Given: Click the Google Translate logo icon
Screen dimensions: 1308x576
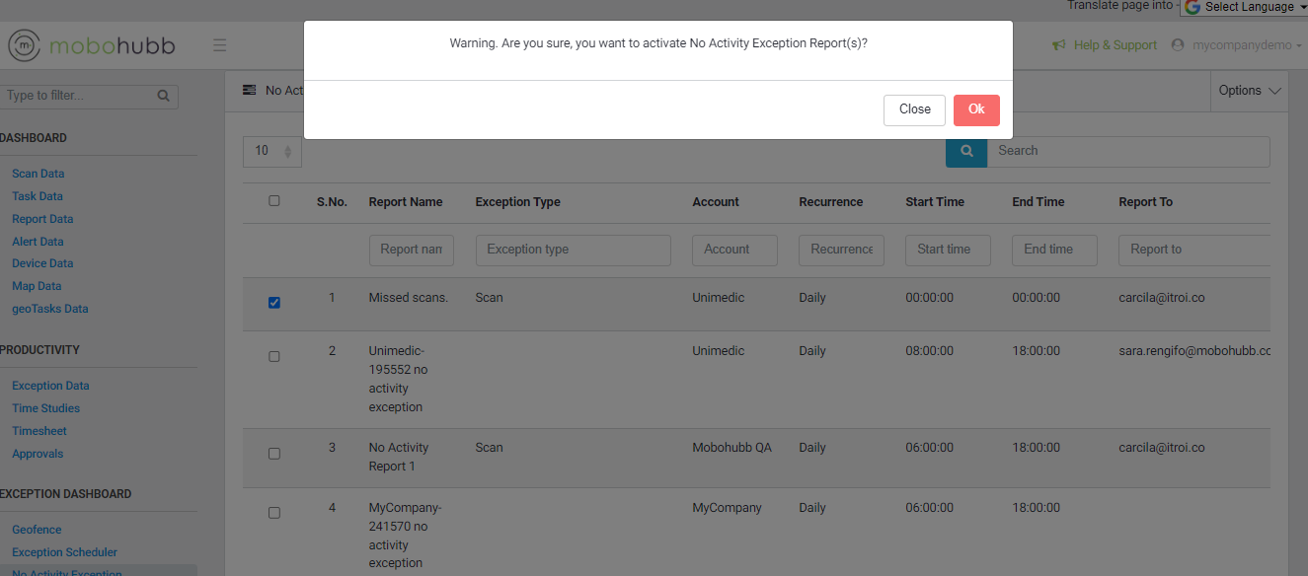Looking at the screenshot, I should (1193, 7).
